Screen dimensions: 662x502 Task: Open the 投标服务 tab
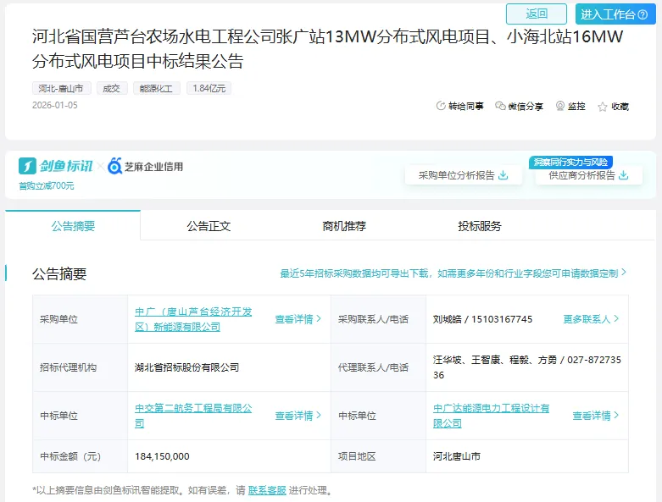point(480,226)
